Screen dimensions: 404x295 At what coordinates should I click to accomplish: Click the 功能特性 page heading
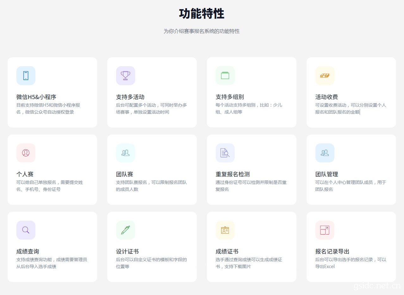coord(202,14)
